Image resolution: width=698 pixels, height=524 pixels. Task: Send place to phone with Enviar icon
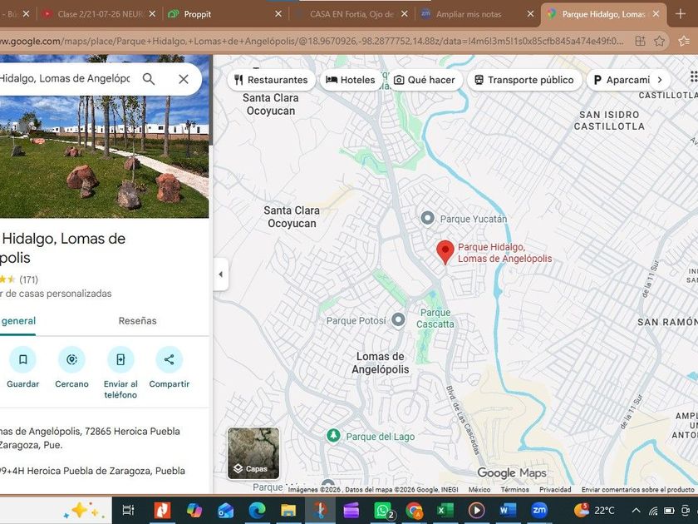[120, 359]
